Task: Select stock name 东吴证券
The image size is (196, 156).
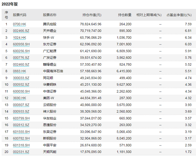Action: click(50, 132)
